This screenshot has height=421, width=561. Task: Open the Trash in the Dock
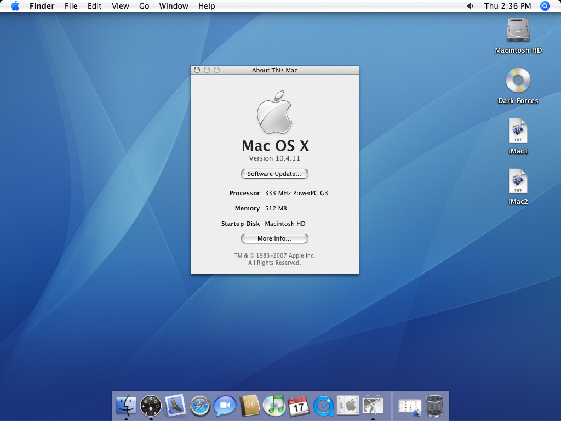click(x=434, y=406)
